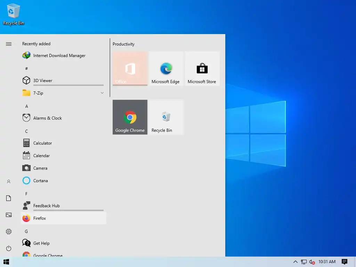Open Feedback Hub

(x=63, y=205)
